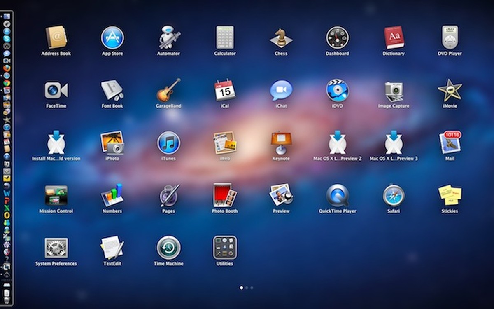Launch Photo Booth
Viewport: 494px width, 309px height.
pyautogui.click(x=225, y=195)
